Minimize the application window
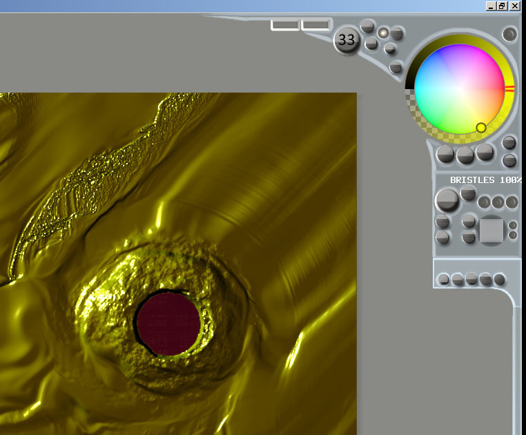The height and width of the screenshot is (435, 526). click(491, 6)
